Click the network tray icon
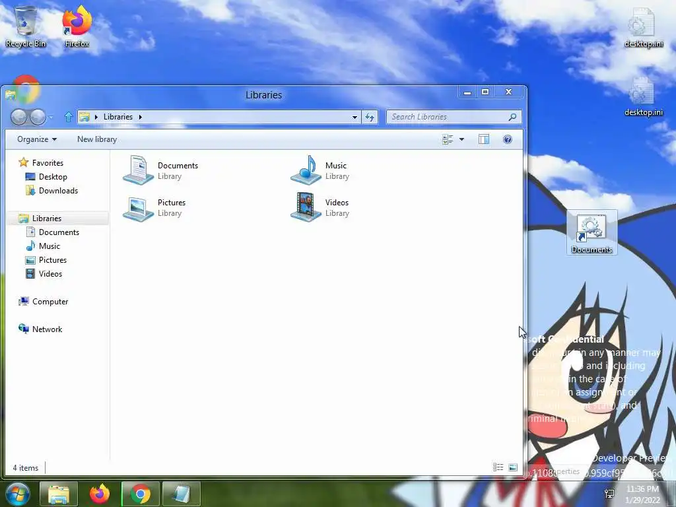Image resolution: width=676 pixels, height=507 pixels. 609,494
